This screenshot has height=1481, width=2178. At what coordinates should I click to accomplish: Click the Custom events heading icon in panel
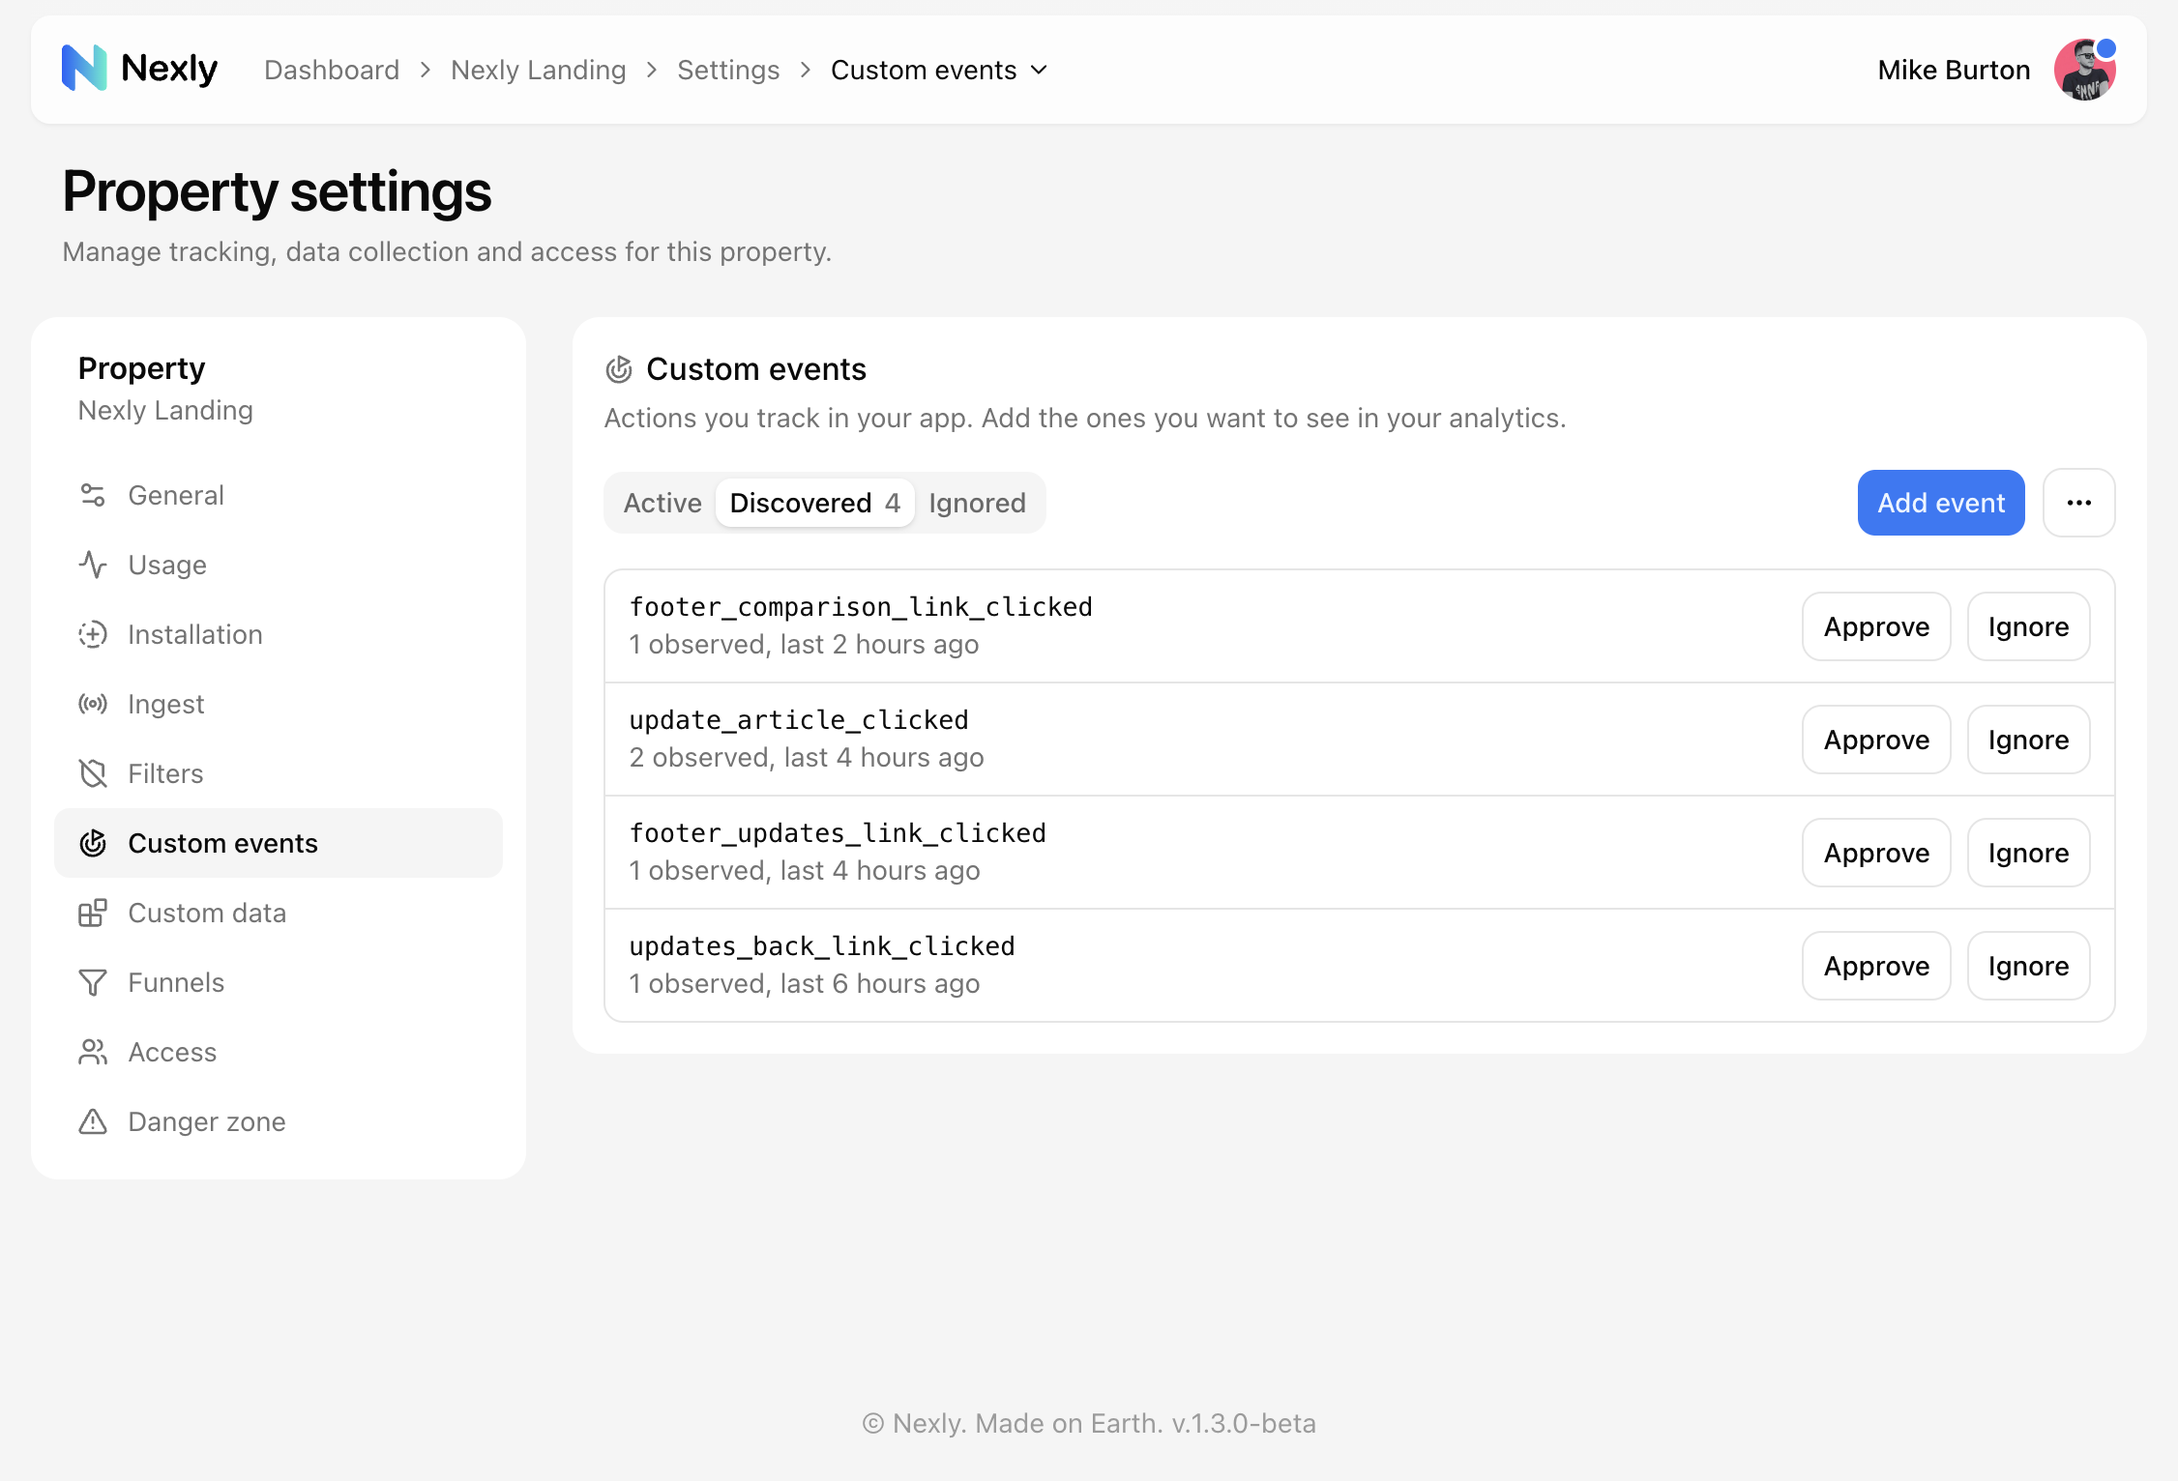pyautogui.click(x=619, y=369)
